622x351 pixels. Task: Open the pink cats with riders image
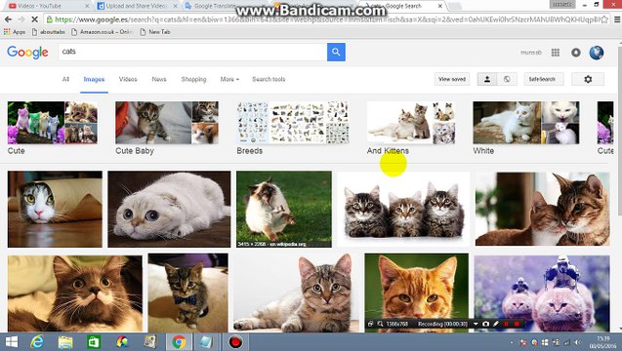(x=542, y=292)
